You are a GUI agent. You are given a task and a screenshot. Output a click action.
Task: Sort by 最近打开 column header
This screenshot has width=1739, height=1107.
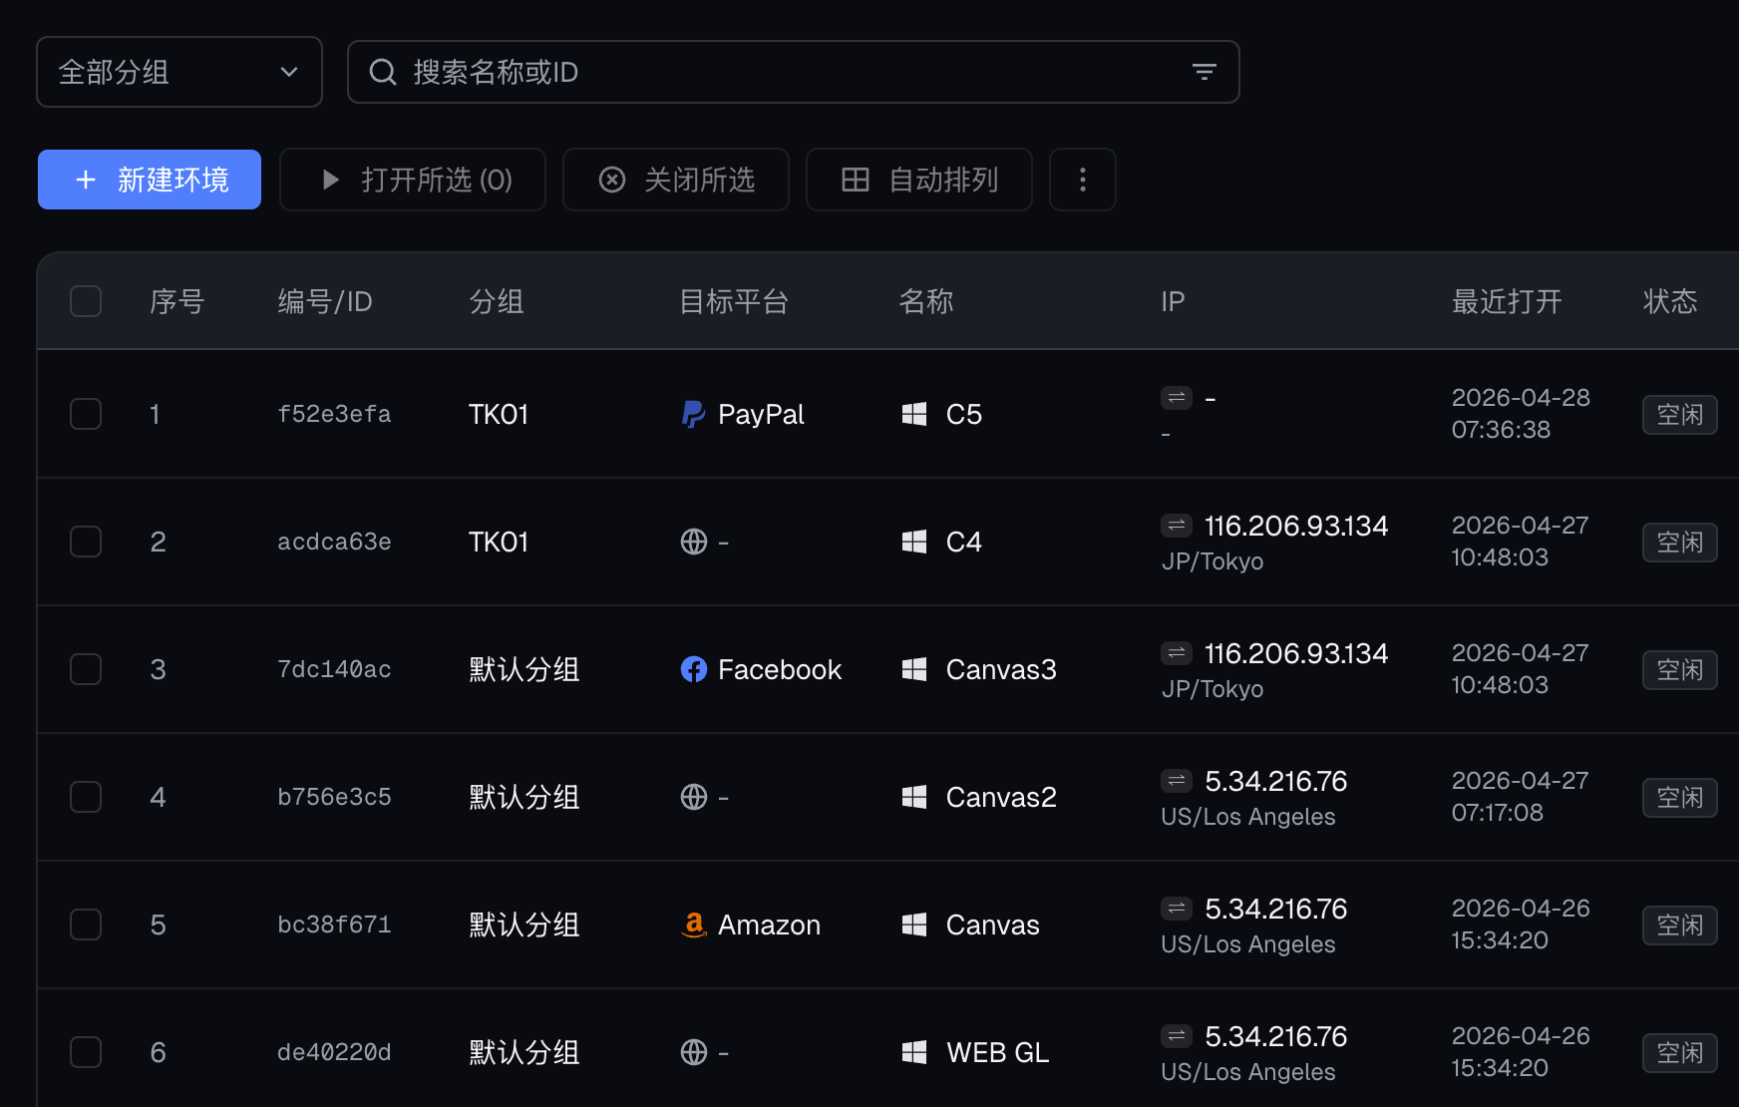1506,301
